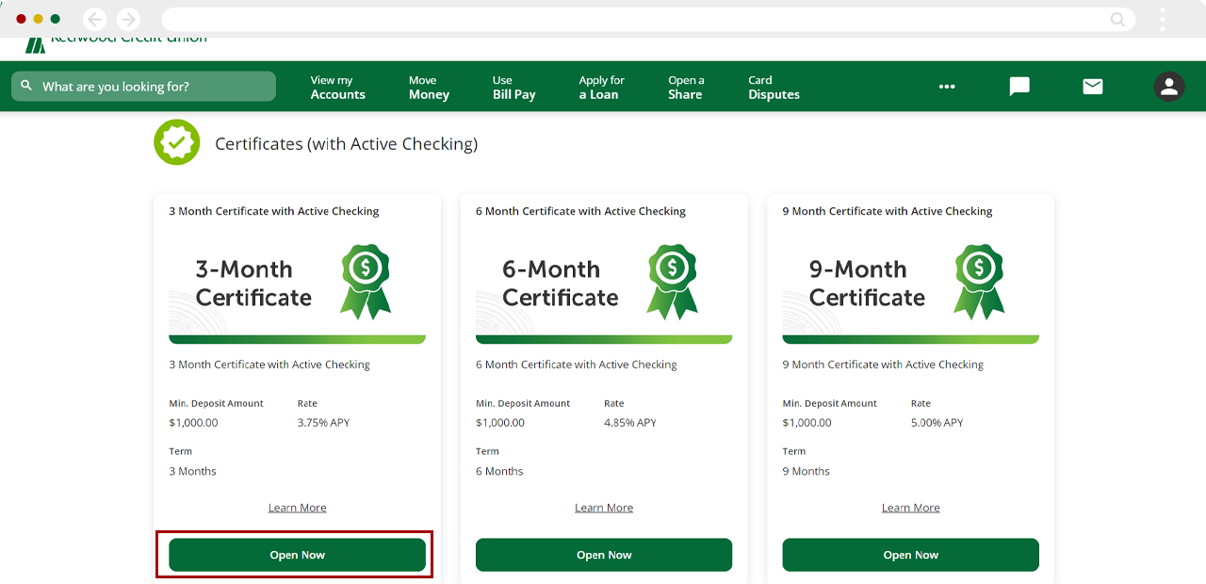
Task: Click the yellow minimize window dot
Action: 38,19
